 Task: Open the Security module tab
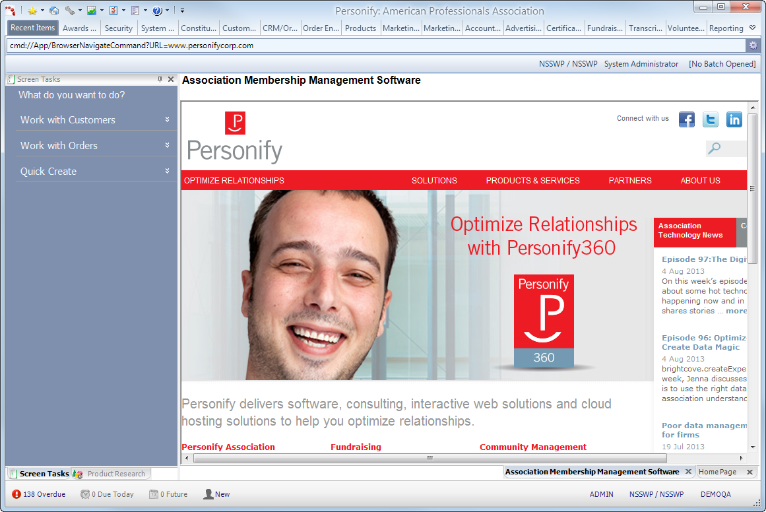[x=118, y=28]
